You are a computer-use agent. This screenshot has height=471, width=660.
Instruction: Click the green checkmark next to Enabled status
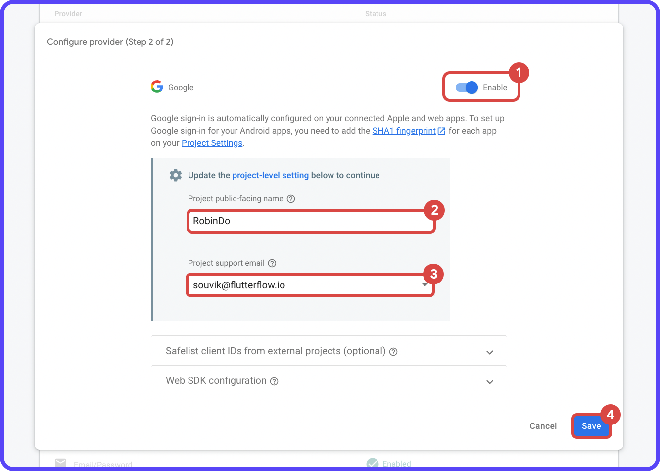coord(372,462)
